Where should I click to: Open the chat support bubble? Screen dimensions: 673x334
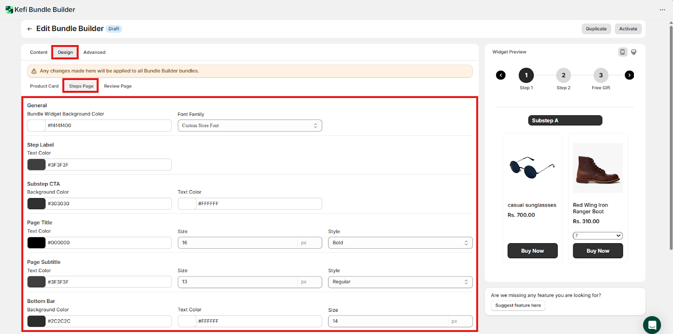tap(652, 325)
